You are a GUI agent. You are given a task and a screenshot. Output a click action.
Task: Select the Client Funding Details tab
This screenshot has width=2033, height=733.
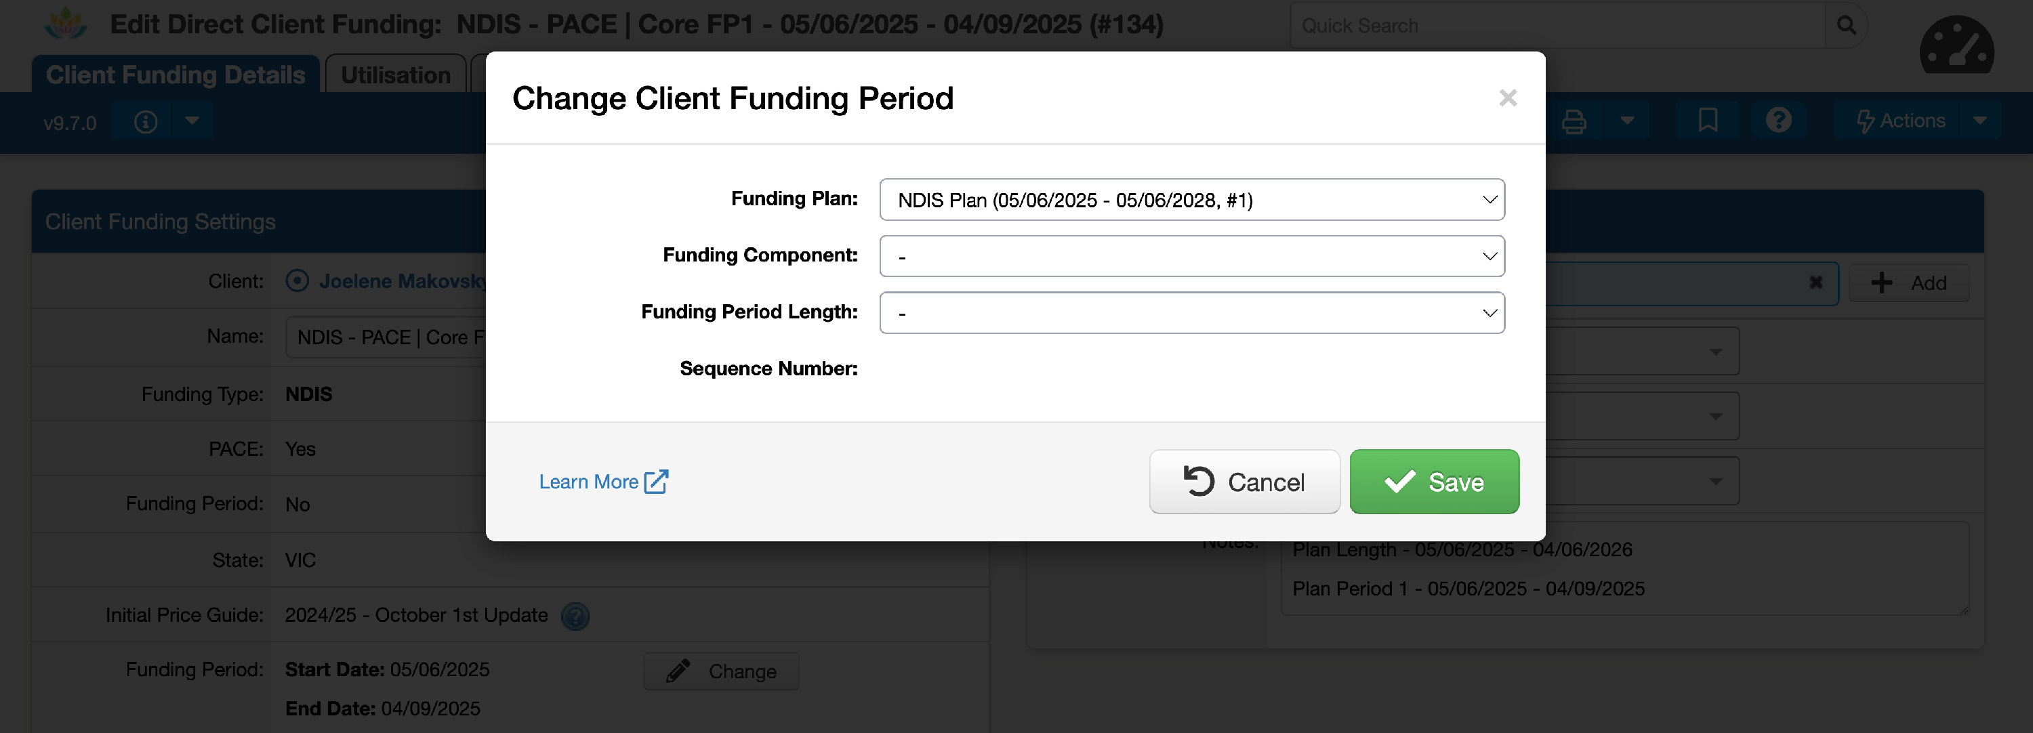tap(176, 75)
